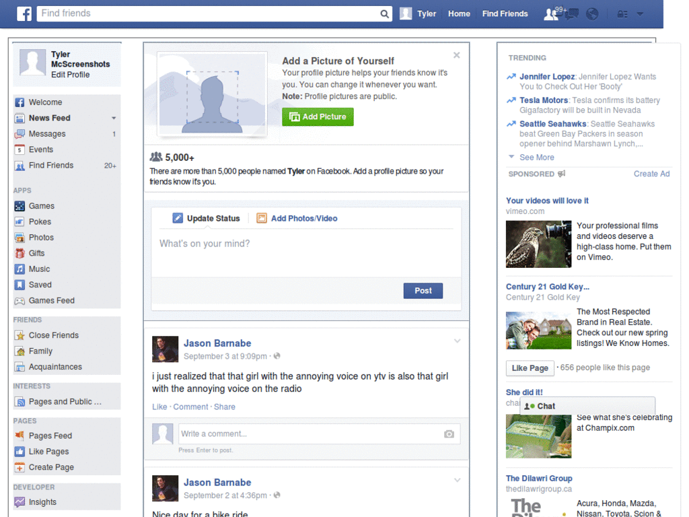Viewport: 689px width, 517px height.
Task: Comment link on the annoying voice post
Action: 190,407
